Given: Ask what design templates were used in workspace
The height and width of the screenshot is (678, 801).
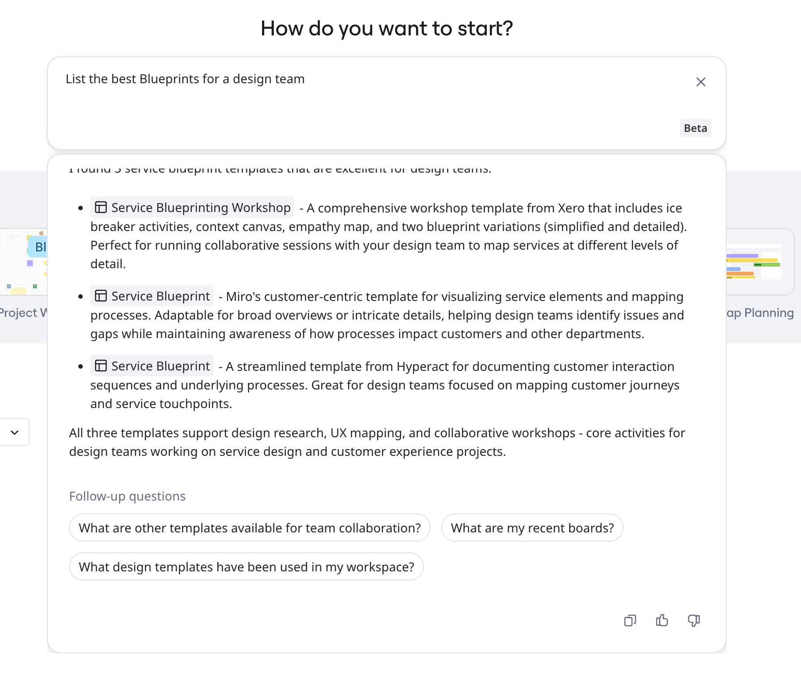Looking at the screenshot, I should point(246,566).
